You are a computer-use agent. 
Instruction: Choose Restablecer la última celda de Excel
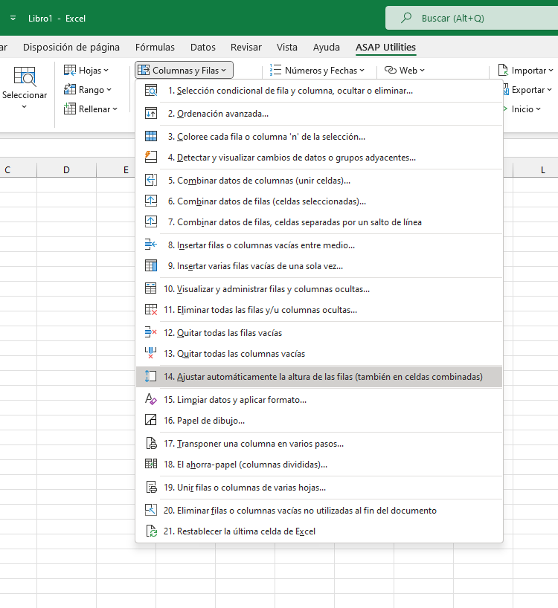pos(319,531)
